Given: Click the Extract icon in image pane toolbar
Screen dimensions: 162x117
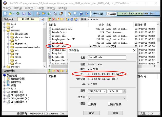Looking at the screenshot, I should coord(68,19).
